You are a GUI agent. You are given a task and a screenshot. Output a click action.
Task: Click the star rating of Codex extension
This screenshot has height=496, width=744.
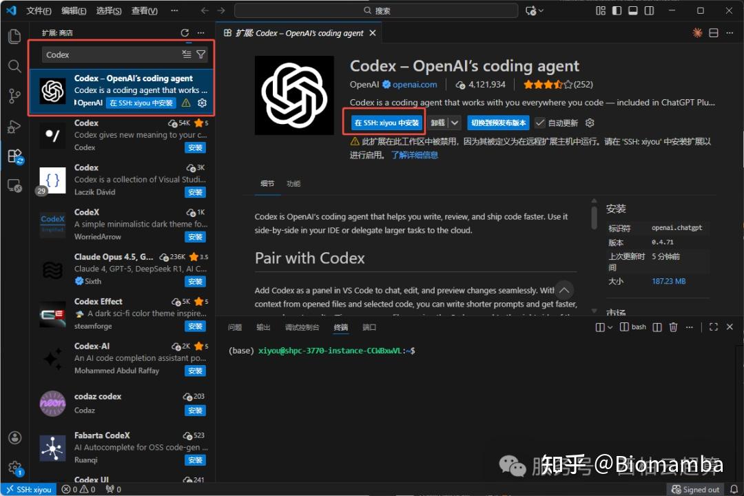click(x=558, y=85)
